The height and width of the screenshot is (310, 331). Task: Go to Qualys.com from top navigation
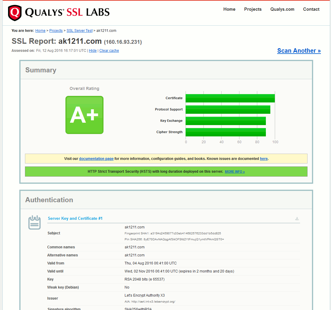pyautogui.click(x=282, y=9)
